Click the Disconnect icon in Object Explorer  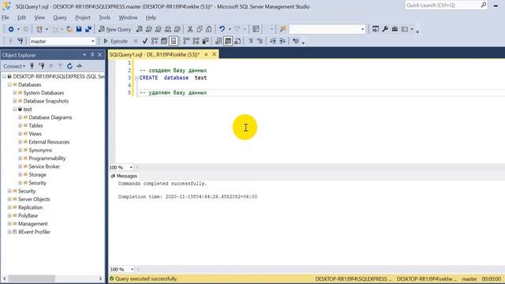coord(41,66)
